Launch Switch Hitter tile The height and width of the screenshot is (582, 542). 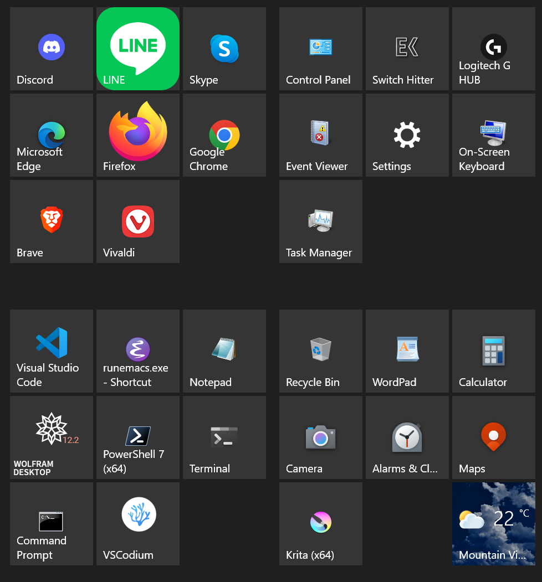pos(407,49)
